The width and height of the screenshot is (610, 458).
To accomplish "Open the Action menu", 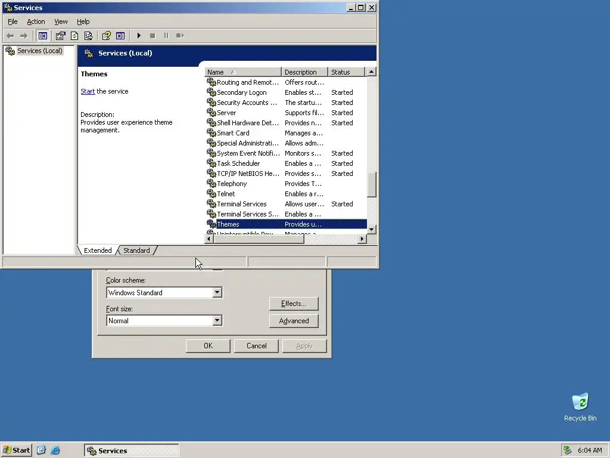I will point(36,21).
